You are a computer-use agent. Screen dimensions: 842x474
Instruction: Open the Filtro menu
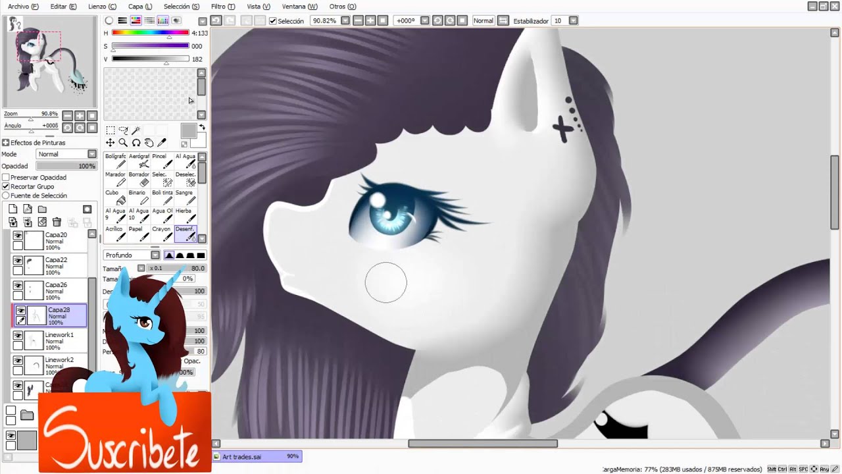(222, 7)
